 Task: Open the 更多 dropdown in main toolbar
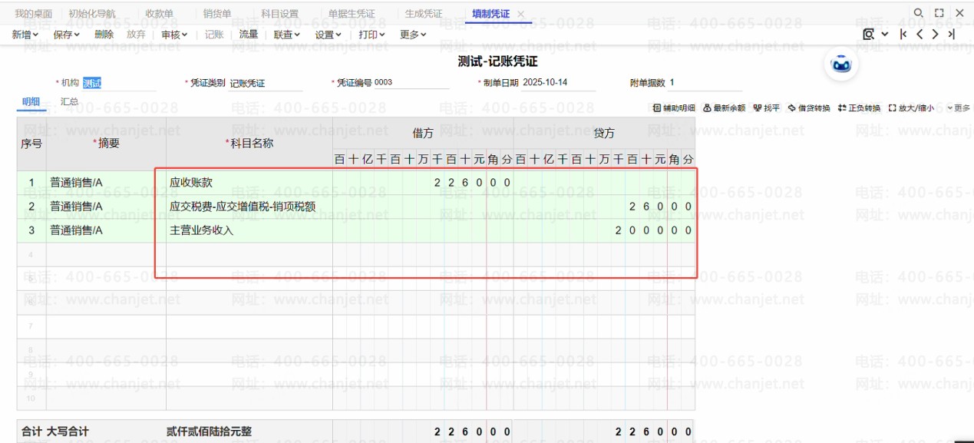pos(413,35)
